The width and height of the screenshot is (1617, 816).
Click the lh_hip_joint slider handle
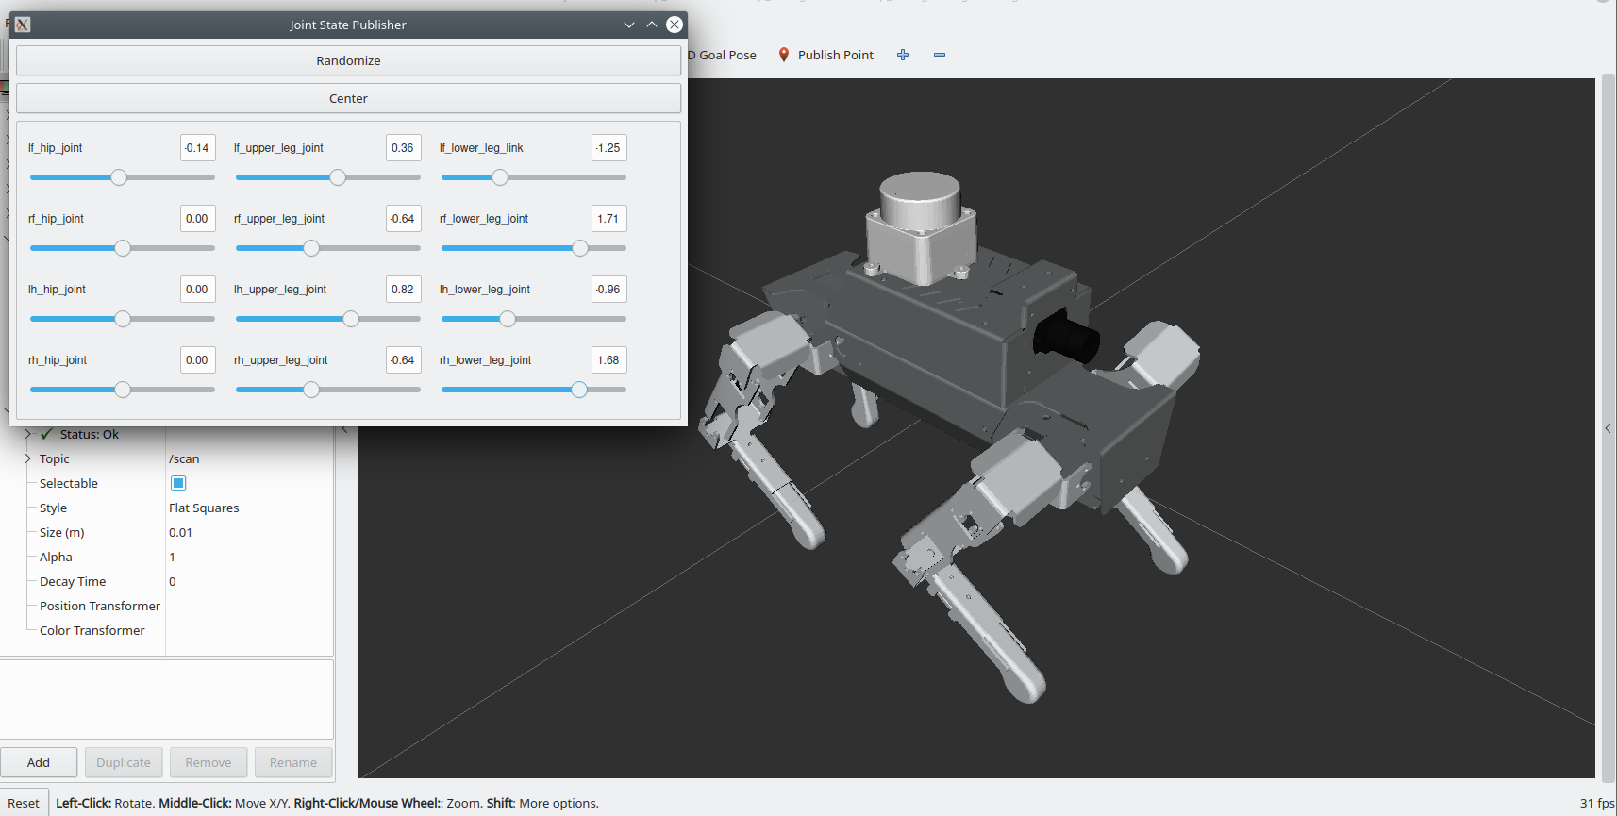tap(123, 319)
